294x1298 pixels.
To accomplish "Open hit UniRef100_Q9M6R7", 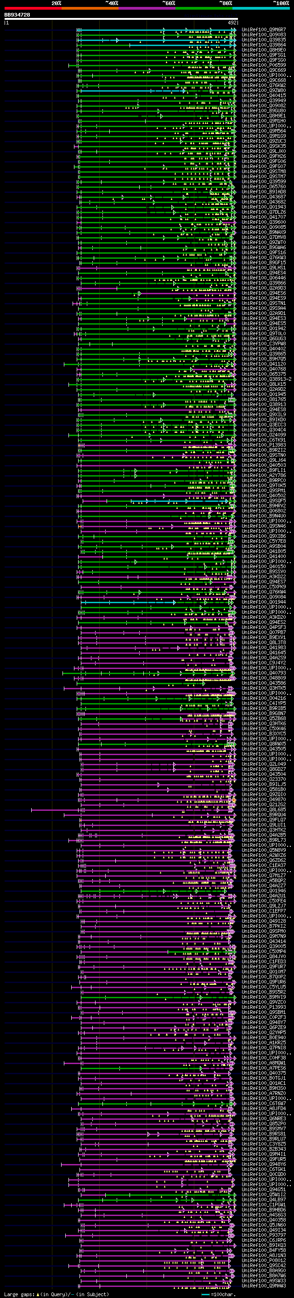I will tap(263, 30).
